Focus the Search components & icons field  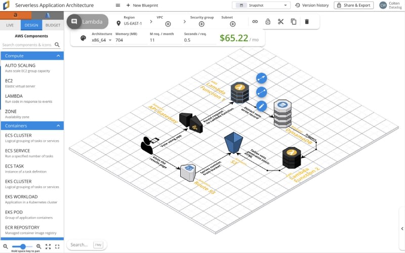pos(27,45)
